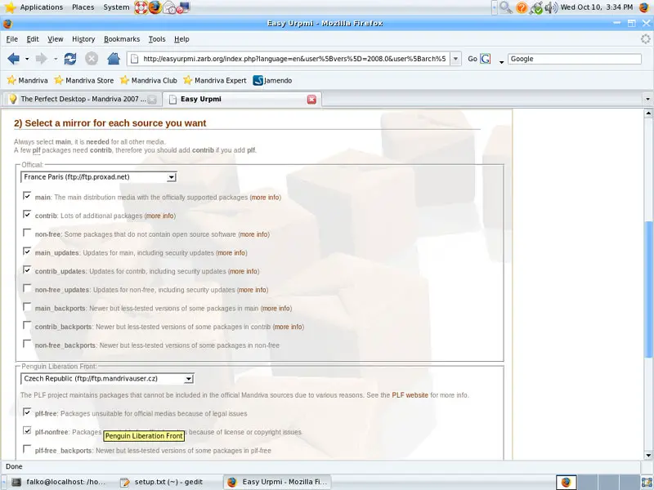This screenshot has height=490, width=654.
Task: Open the View menu
Action: tap(55, 39)
